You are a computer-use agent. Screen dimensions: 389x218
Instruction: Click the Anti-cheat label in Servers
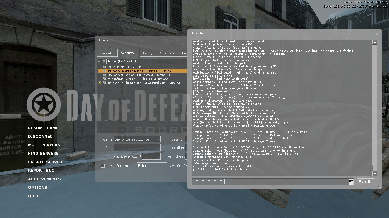point(176,156)
